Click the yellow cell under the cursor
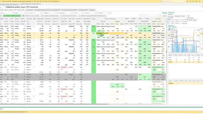 coord(110,33)
